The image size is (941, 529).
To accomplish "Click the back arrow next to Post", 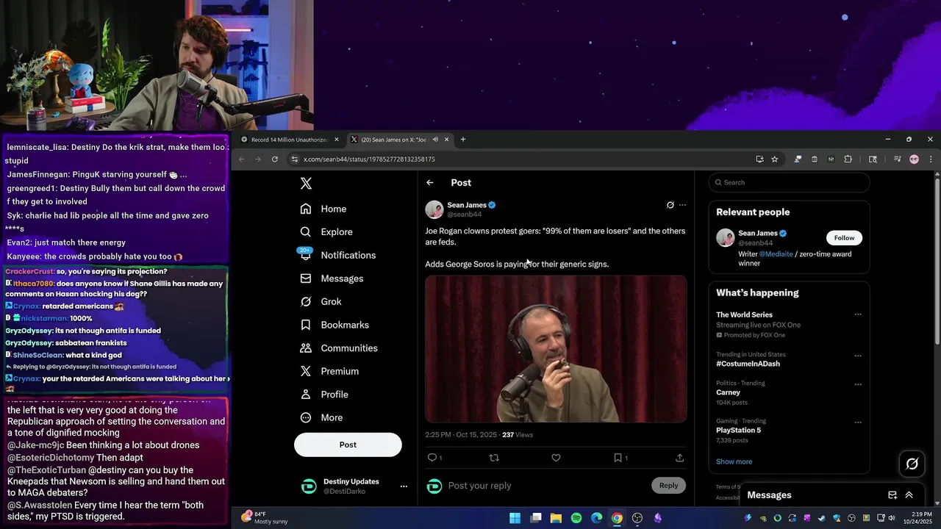I will 430,183.
